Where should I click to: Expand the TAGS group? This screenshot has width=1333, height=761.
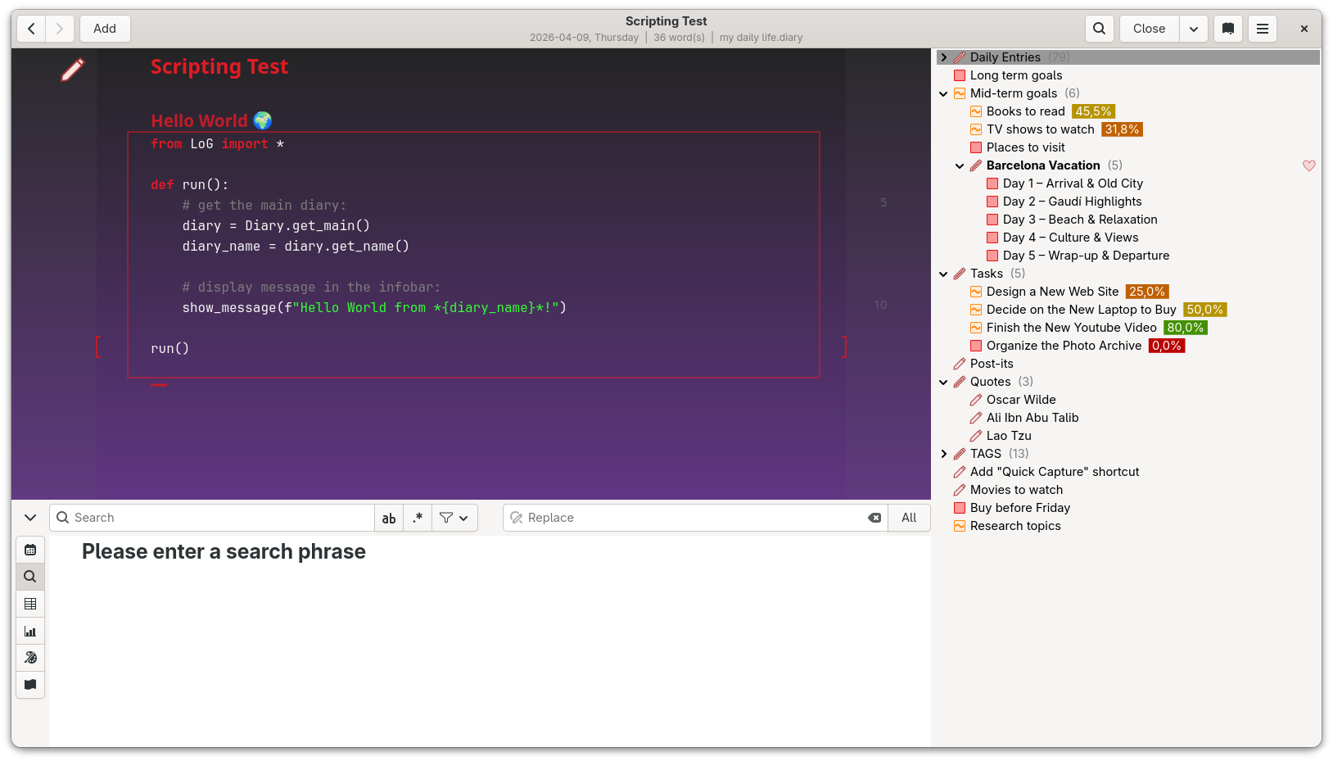point(944,454)
